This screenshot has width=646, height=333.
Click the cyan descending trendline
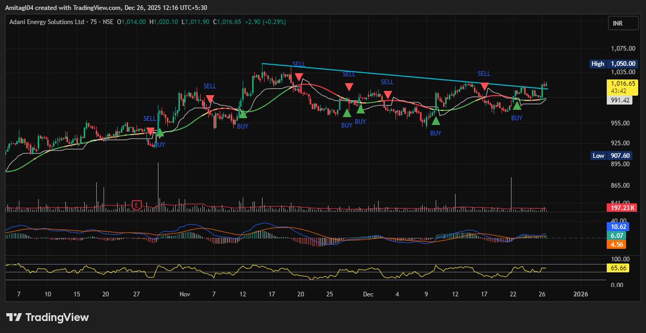405,76
